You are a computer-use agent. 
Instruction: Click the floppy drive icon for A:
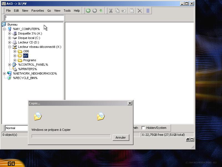(15, 33)
